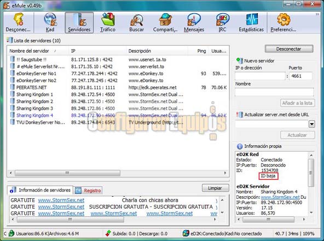This screenshot has width=324, height=241.
Task: Show the Estadísticas panel
Action: click(251, 22)
